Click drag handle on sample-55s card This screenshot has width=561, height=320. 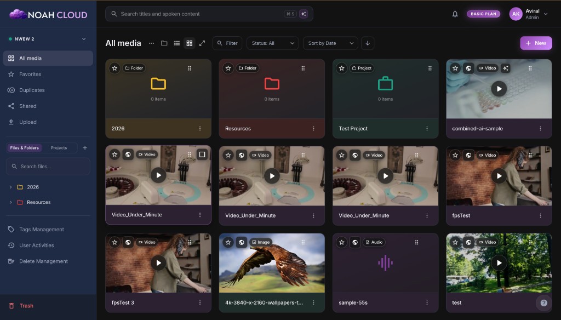(x=416, y=242)
